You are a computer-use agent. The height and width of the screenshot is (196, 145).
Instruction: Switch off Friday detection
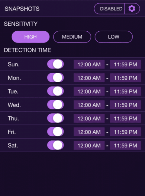pyautogui.click(x=56, y=132)
